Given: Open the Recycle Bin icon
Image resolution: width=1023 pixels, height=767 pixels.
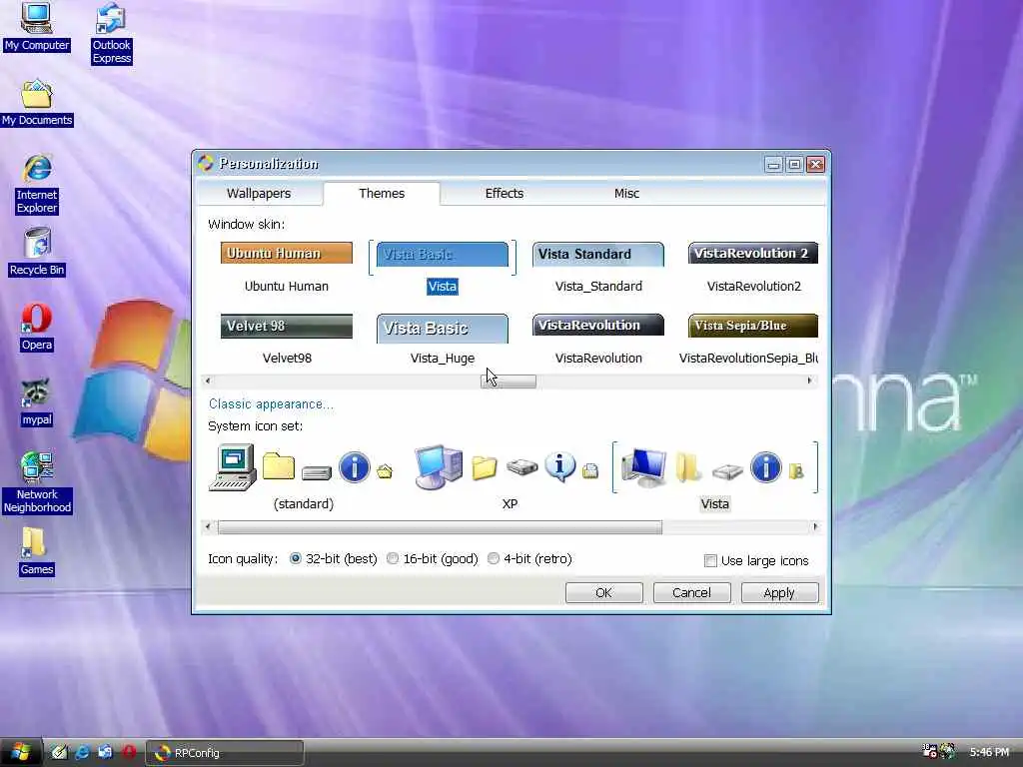Looking at the screenshot, I should click(37, 252).
